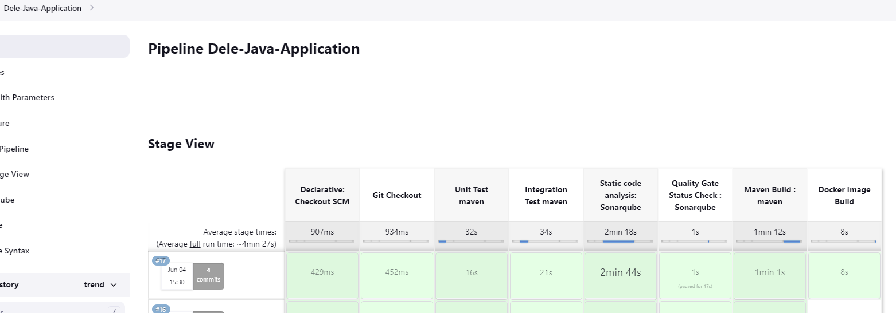Open Static code analysis 2min 44s stage cell
The width and height of the screenshot is (896, 313).
pyautogui.click(x=621, y=273)
